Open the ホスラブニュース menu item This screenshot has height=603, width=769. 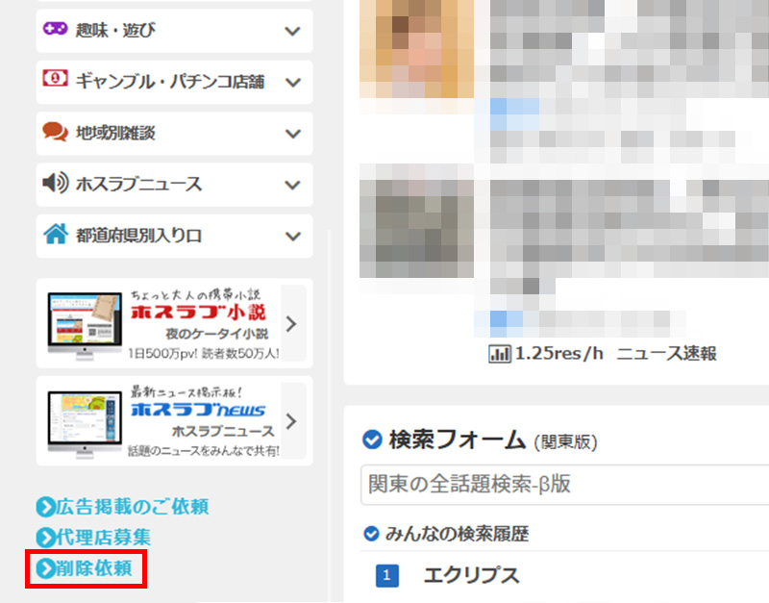click(138, 184)
